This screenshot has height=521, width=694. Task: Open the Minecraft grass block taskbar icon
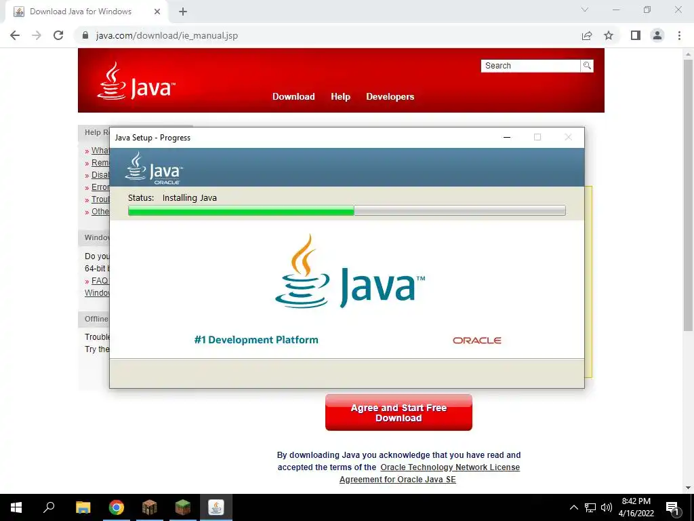tap(183, 507)
